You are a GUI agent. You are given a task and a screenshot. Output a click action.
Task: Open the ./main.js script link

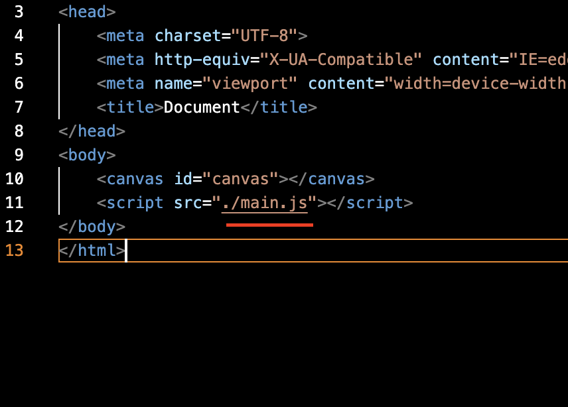[x=265, y=203]
